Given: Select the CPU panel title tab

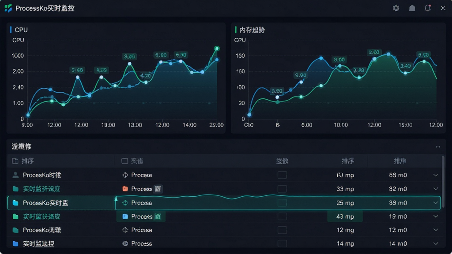Looking at the screenshot, I should click(21, 30).
